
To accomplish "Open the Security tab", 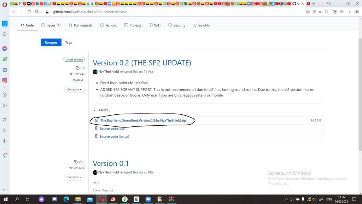I will 177,25.
